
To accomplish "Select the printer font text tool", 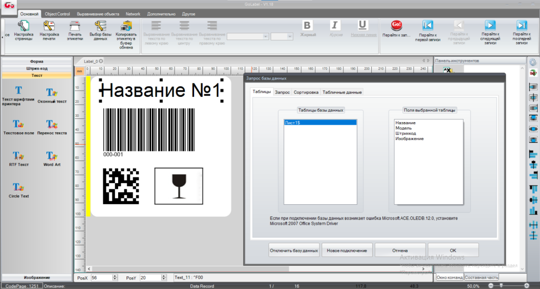I will tap(18, 95).
